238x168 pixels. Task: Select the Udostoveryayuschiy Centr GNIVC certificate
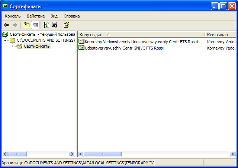[x=124, y=48]
